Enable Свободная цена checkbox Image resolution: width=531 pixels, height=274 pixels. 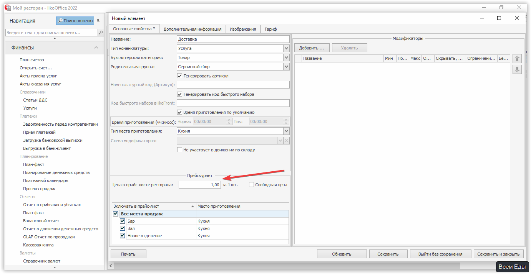[252, 185]
